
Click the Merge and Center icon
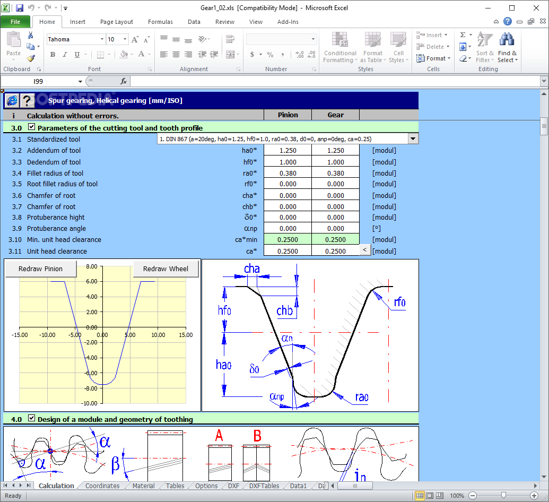pos(230,54)
